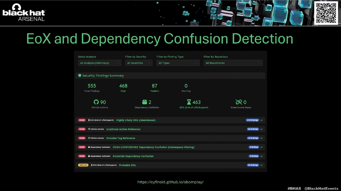Image resolution: width=341 pixels, height=191 pixels.
Task: Open the Select Analysis dropdown
Action: pyautogui.click(x=99, y=63)
